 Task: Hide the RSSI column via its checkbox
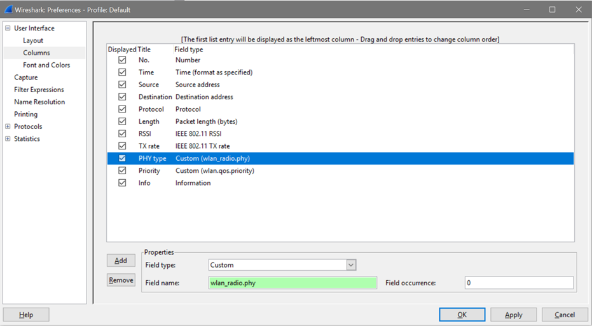[x=122, y=133]
